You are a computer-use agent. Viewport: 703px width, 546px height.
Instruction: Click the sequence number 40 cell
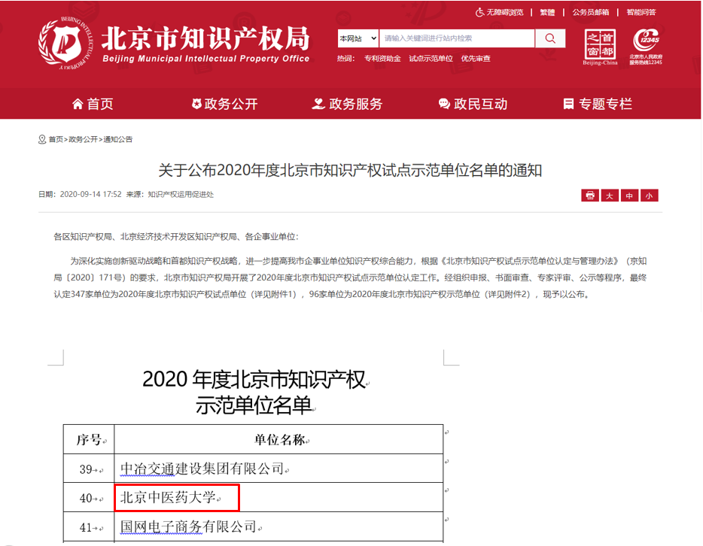click(x=89, y=498)
